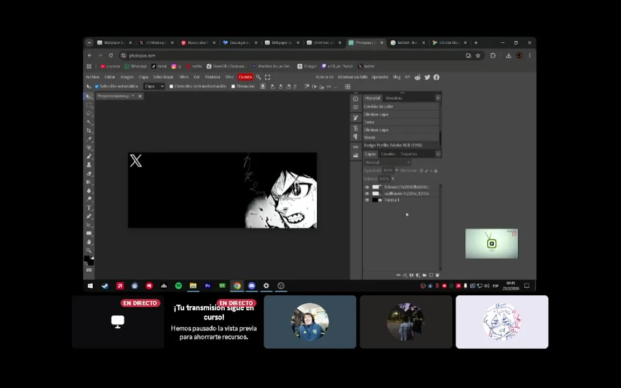Image resolution: width=621 pixels, height=388 pixels.
Task: Select the Magic Wand tool
Action: 89,122
